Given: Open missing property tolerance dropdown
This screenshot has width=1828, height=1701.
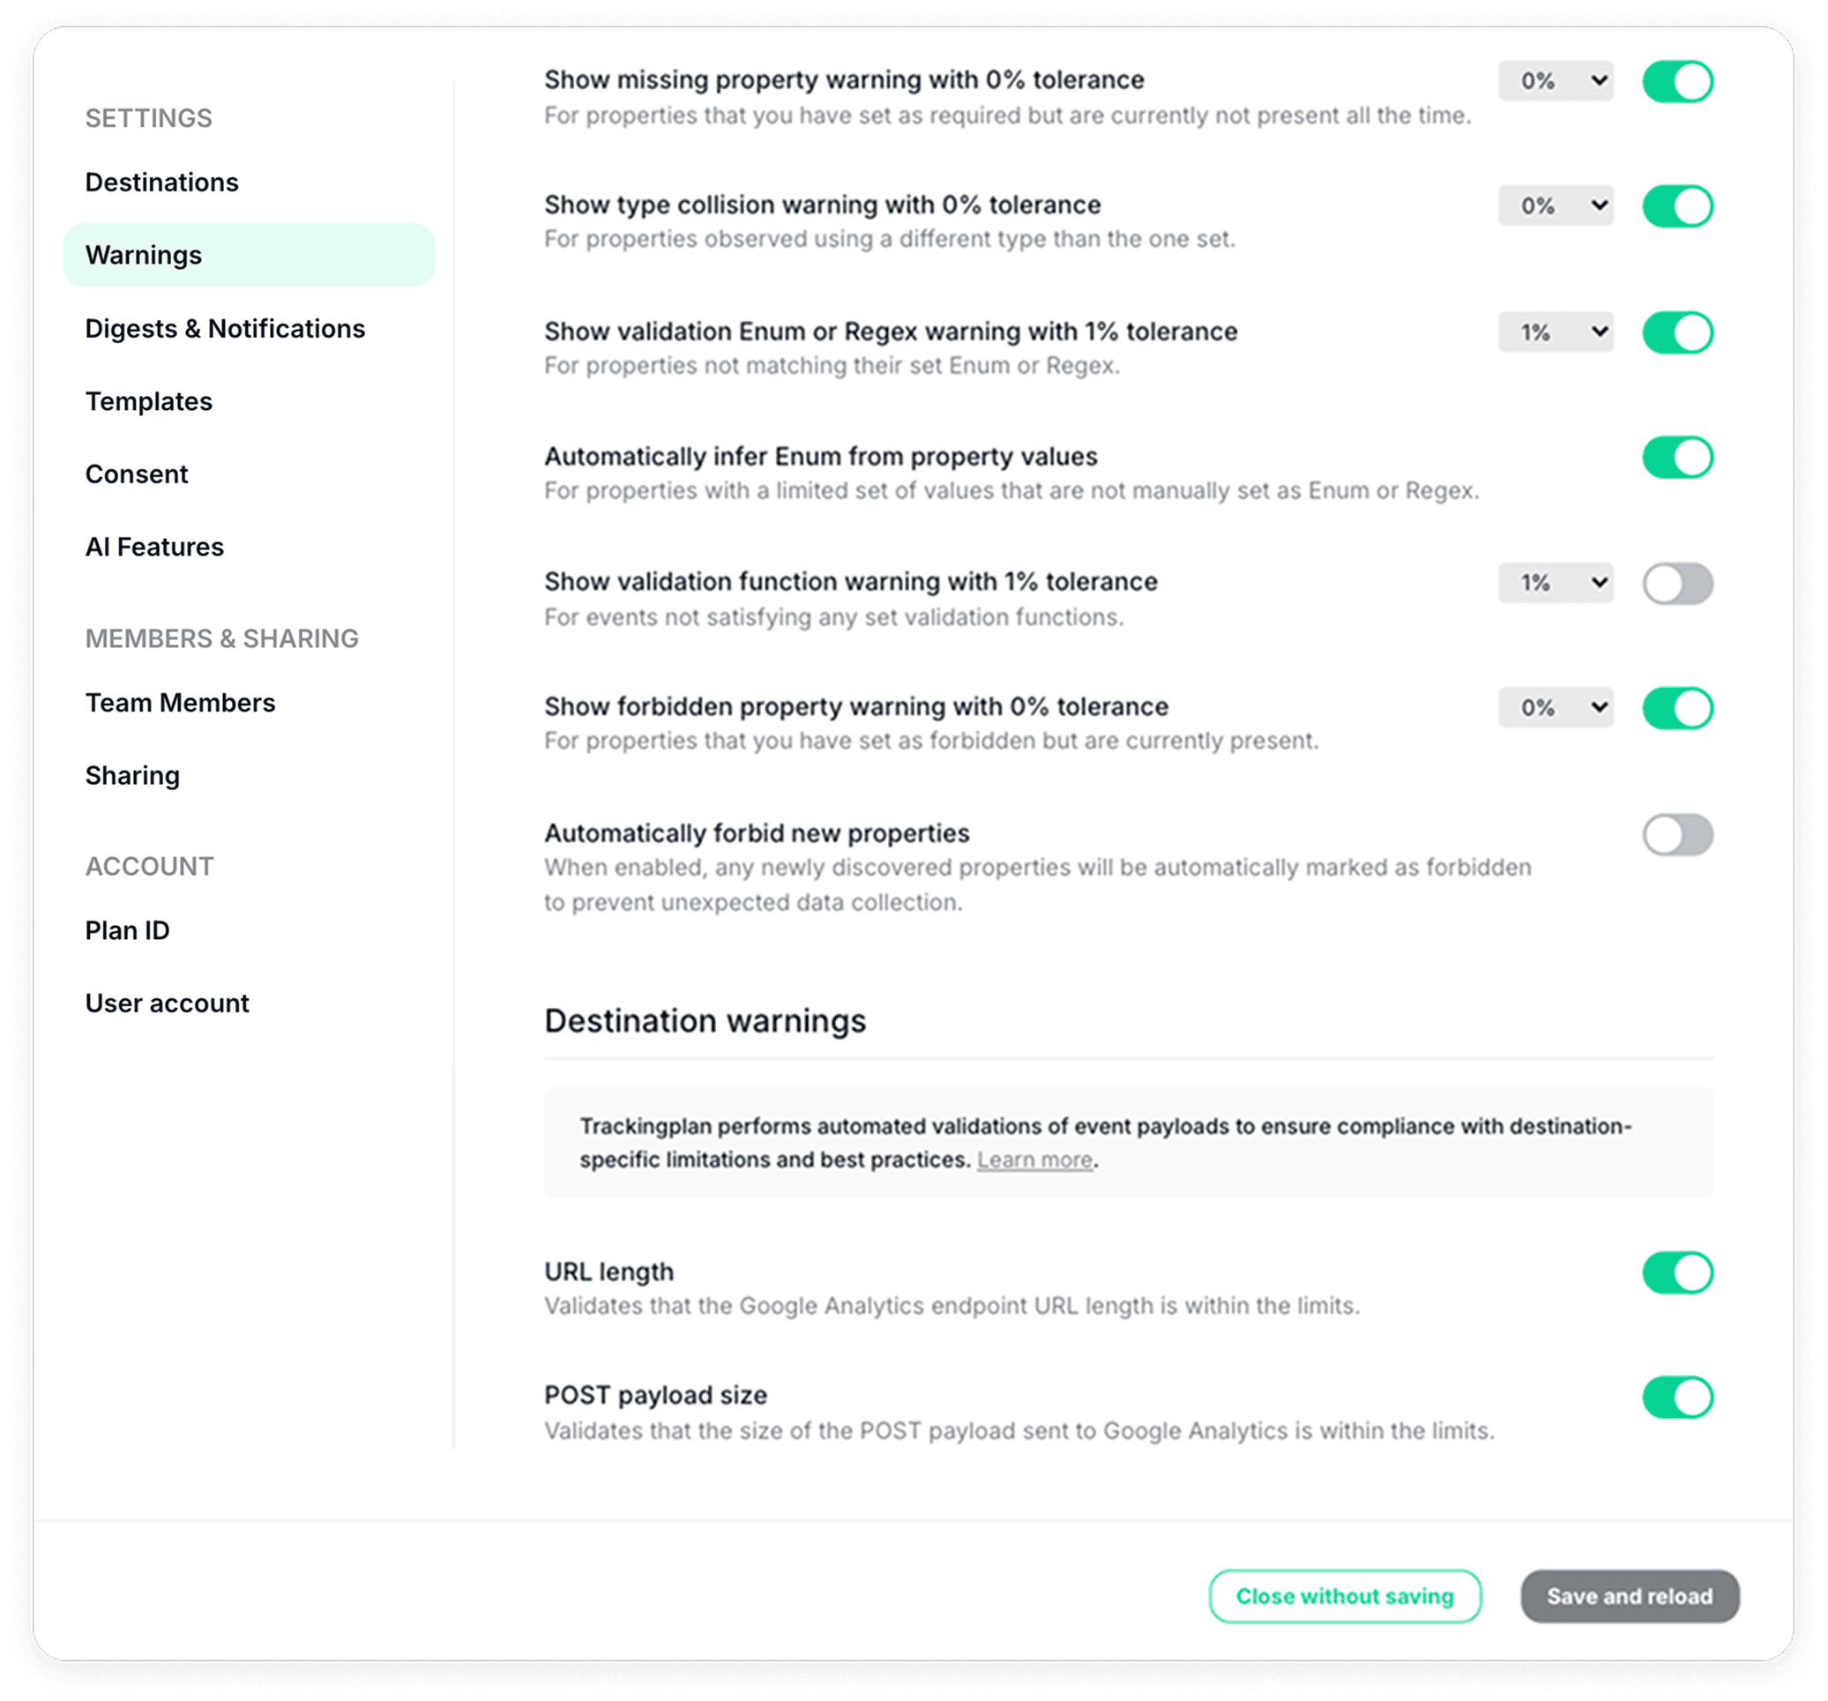Looking at the screenshot, I should pos(1555,82).
